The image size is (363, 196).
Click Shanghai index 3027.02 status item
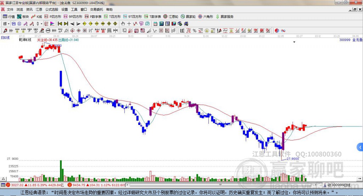click(35, 185)
